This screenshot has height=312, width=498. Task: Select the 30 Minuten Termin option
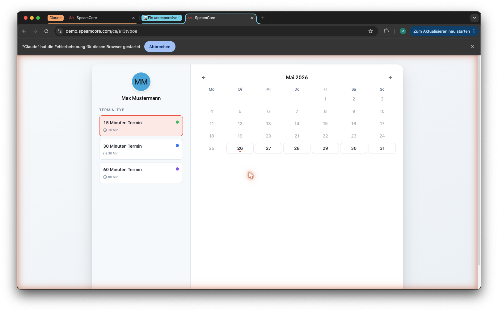pyautogui.click(x=141, y=149)
